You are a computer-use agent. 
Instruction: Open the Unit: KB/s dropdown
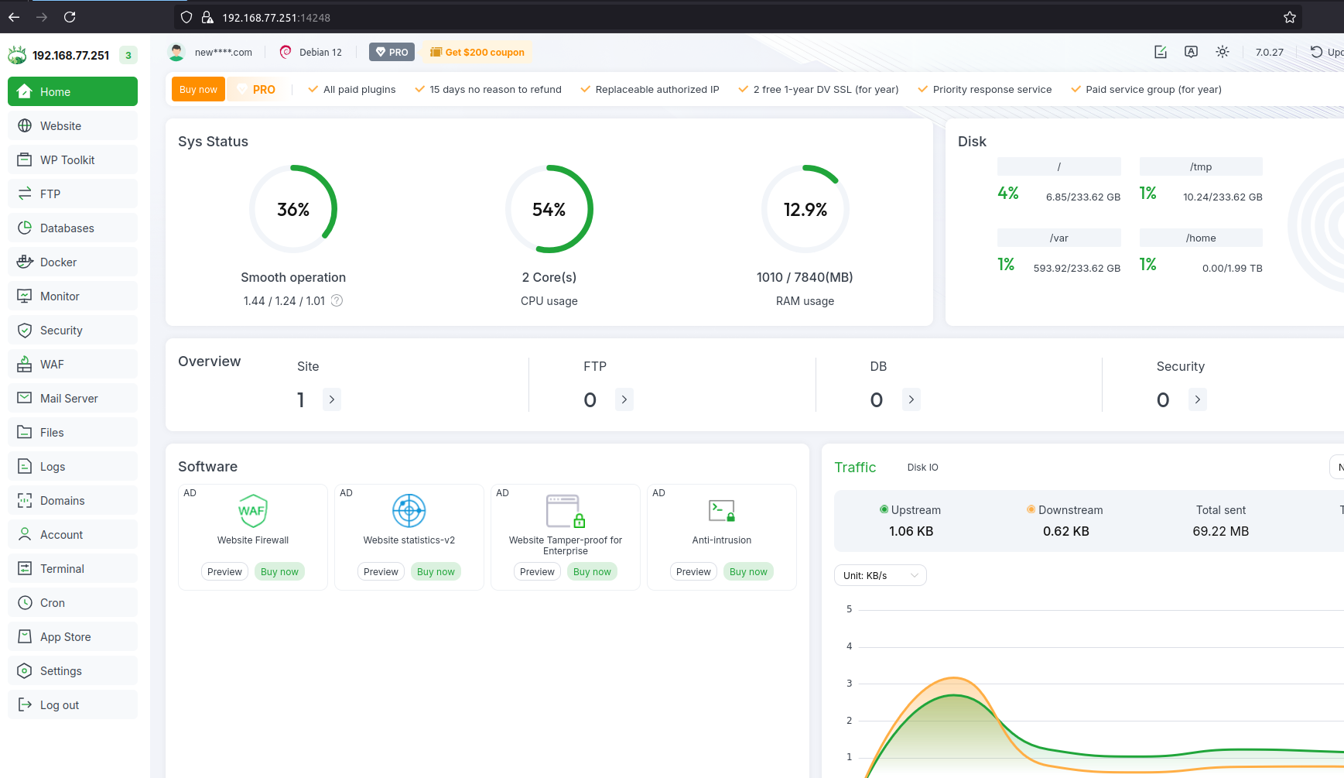tap(880, 575)
